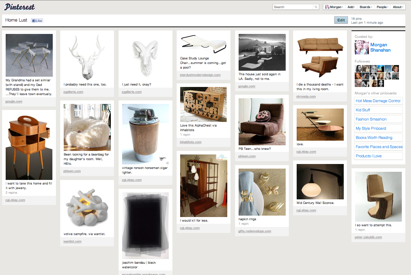Expand the Add menu
The height and width of the screenshot is (275, 411).
click(x=351, y=7)
